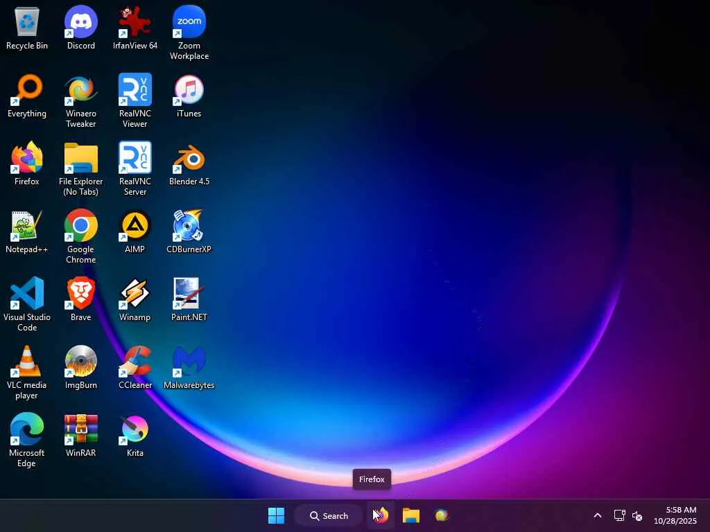Select the Brave browser shortcut
The image size is (710, 532).
(81, 299)
